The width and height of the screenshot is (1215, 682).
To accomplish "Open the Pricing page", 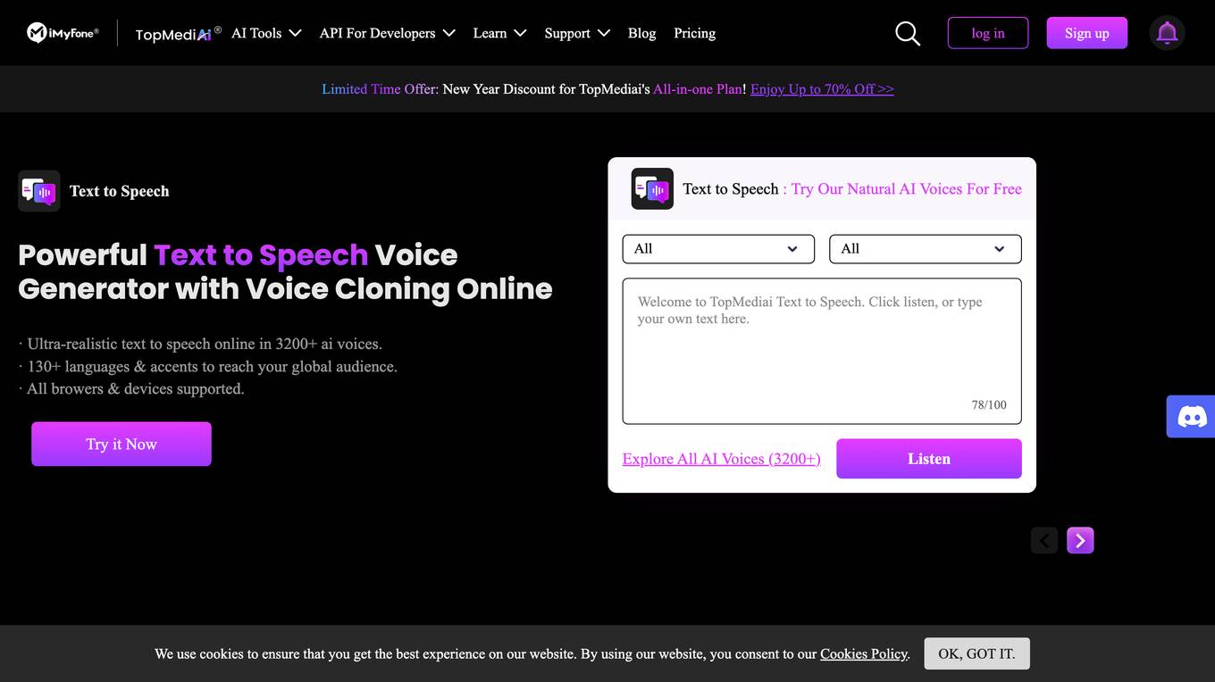I will coord(694,33).
